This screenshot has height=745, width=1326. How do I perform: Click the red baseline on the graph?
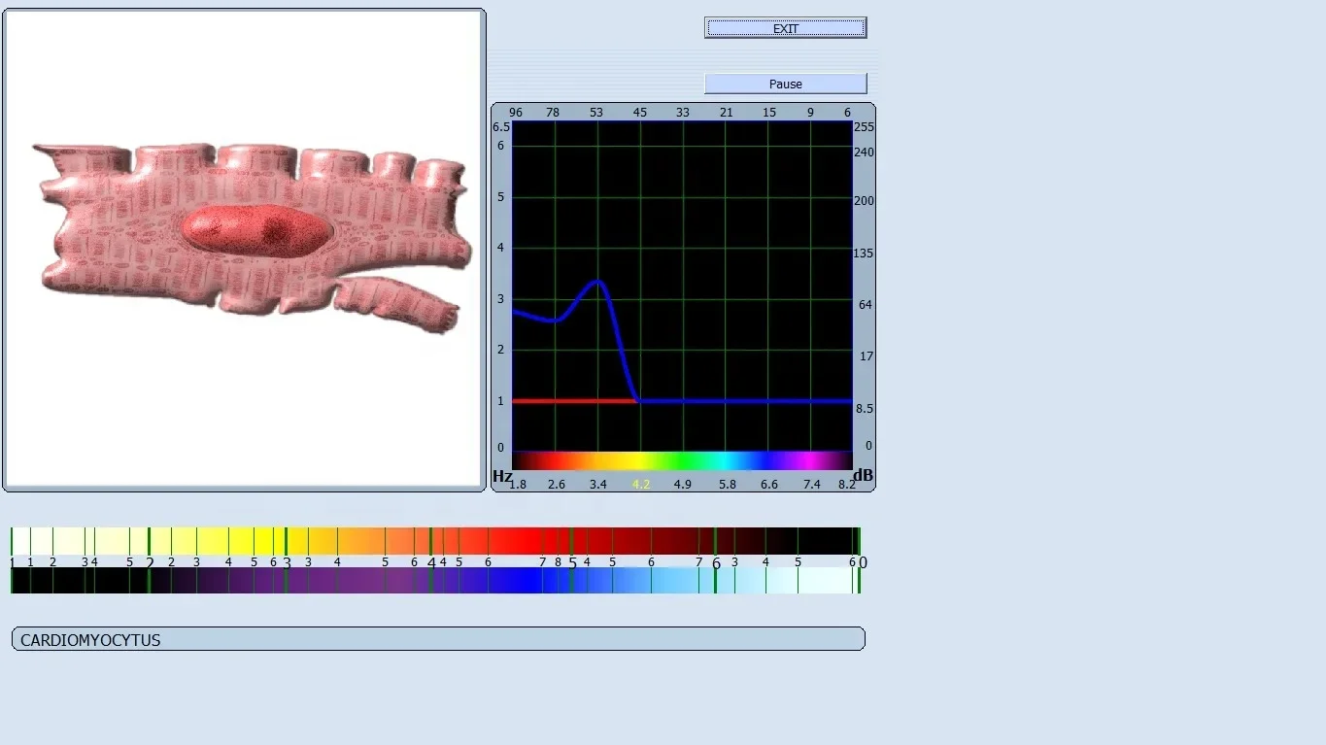tap(574, 400)
